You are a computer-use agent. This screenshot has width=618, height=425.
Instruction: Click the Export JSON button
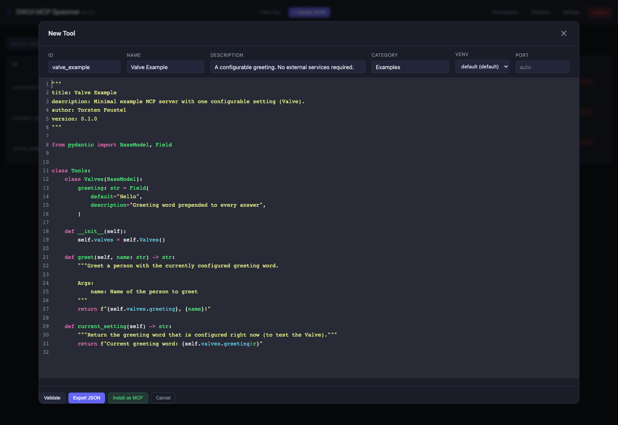tap(87, 398)
